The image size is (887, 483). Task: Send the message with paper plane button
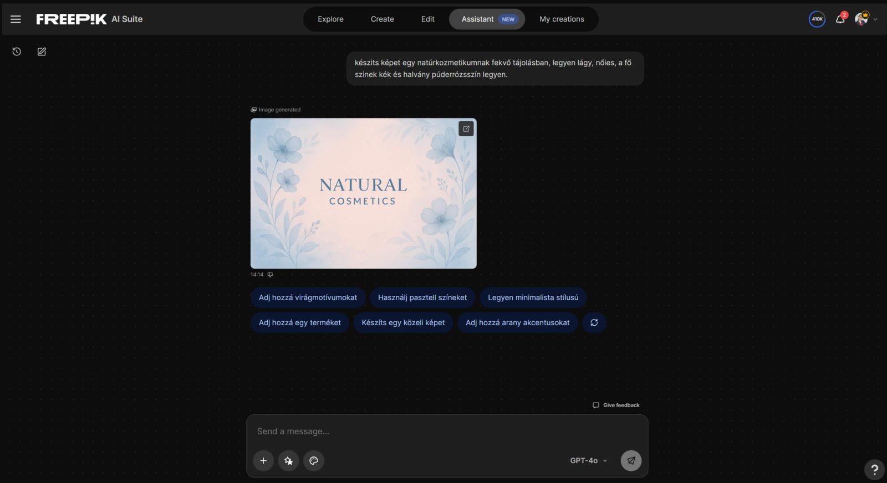pos(630,461)
